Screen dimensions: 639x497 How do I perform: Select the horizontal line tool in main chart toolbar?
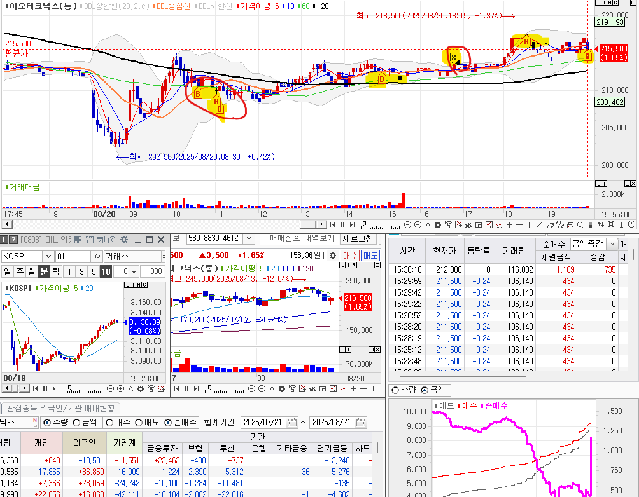(519, 224)
